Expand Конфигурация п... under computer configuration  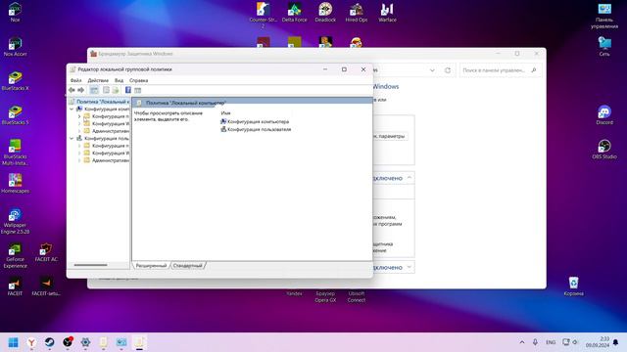(x=79, y=116)
